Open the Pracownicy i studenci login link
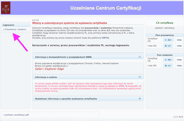Viewport: 184px width, 121px height. coord(16,29)
